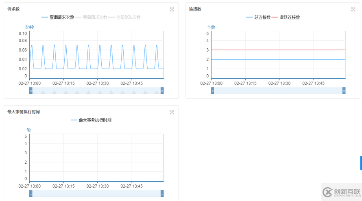Click the 个数 axis unit label
Screen dimensions: 362x201
click(211, 27)
